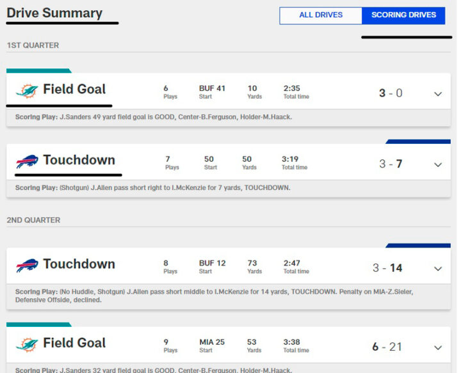Click the 3 - 14 score text
Image resolution: width=461 pixels, height=373 pixels.
(387, 268)
